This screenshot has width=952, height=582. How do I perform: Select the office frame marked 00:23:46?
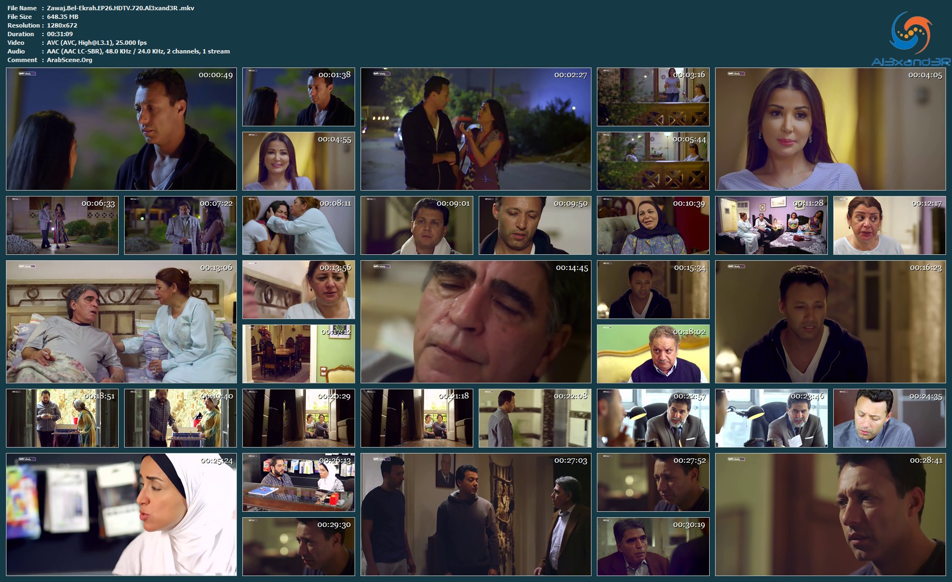pos(771,418)
